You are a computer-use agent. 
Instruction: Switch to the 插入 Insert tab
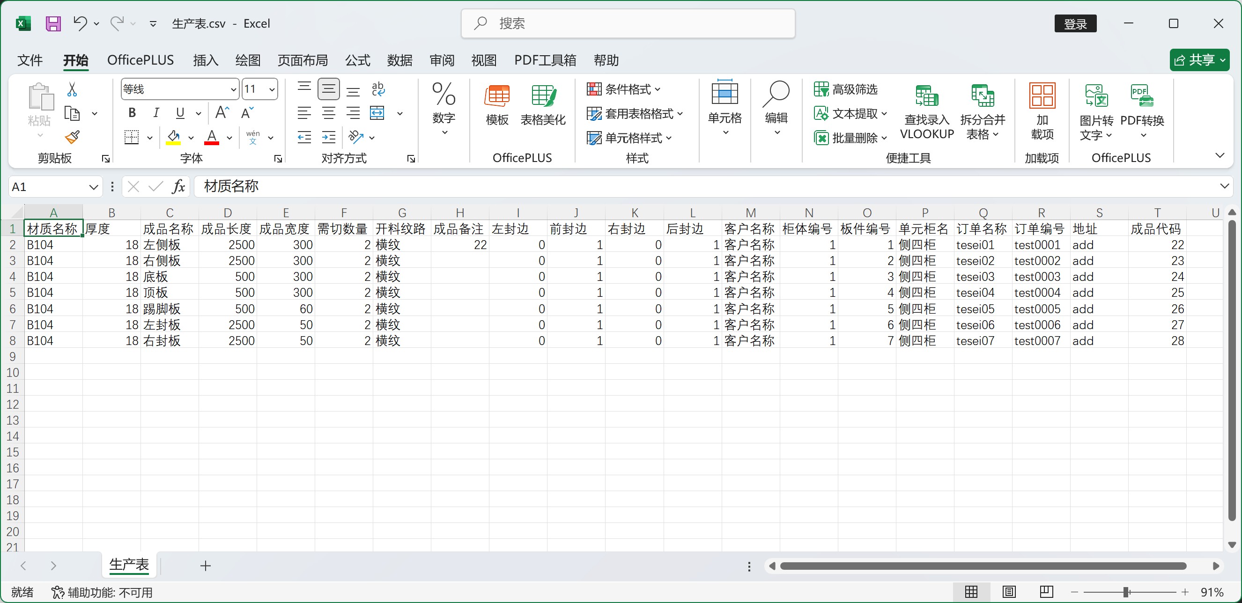[x=206, y=60]
